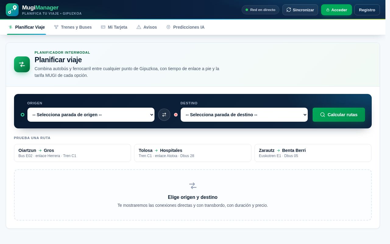Click the red destination marker dot
Image resolution: width=390 pixels, height=244 pixels.
tap(176, 115)
